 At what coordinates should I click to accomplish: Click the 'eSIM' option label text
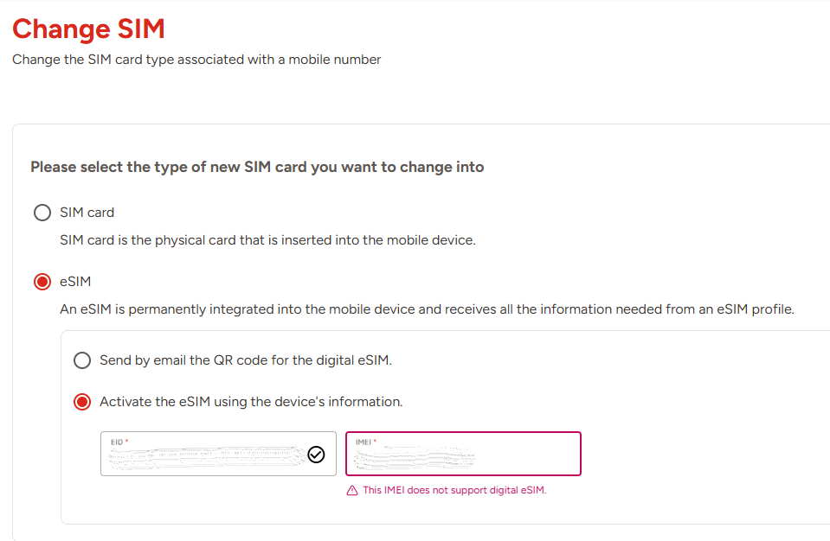pos(75,282)
